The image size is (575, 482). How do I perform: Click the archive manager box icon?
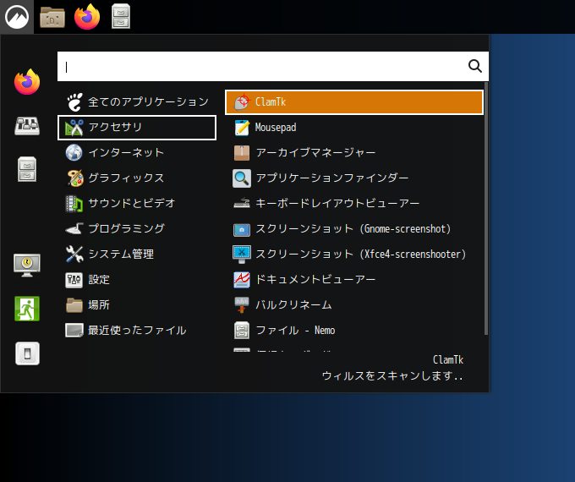pyautogui.click(x=242, y=153)
